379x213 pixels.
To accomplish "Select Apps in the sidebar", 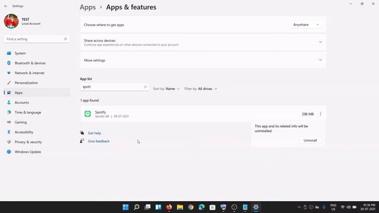I will coord(37,93).
